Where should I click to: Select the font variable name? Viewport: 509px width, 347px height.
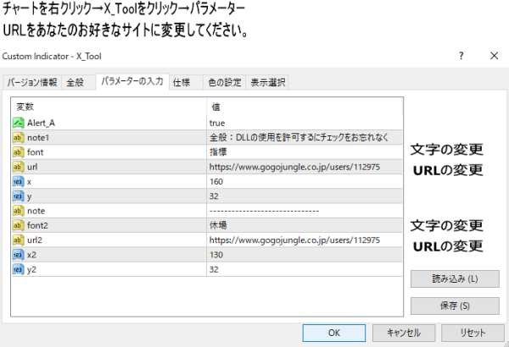[x=35, y=152]
